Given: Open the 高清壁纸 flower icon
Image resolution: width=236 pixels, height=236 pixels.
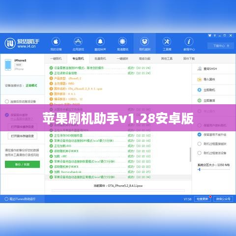Looking at the screenshot, I should click(x=122, y=41).
